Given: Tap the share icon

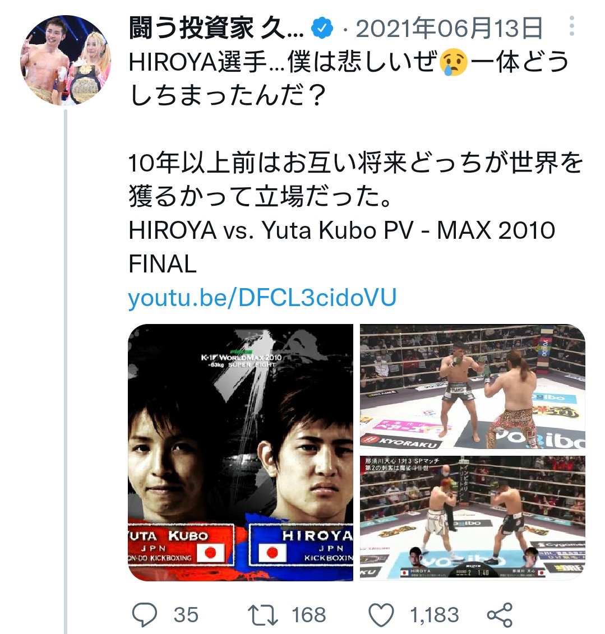Looking at the screenshot, I should pos(500,615).
